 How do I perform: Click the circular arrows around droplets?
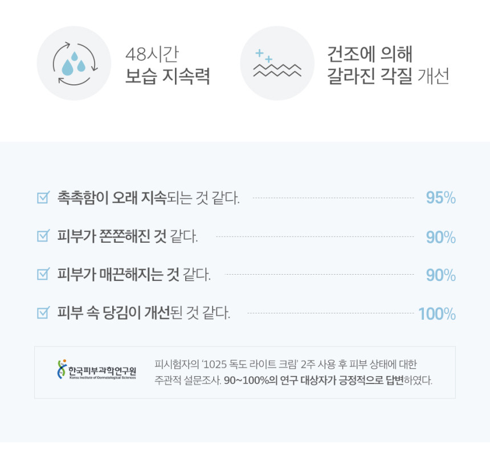75,63
